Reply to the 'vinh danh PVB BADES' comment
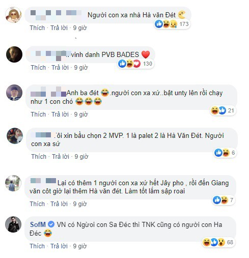The width and height of the screenshot is (249, 258). click(x=60, y=68)
